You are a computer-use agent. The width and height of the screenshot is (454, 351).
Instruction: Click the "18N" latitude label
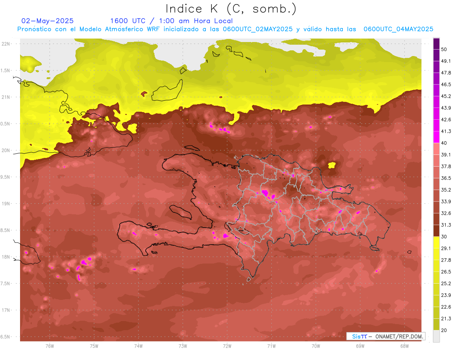tap(6, 257)
